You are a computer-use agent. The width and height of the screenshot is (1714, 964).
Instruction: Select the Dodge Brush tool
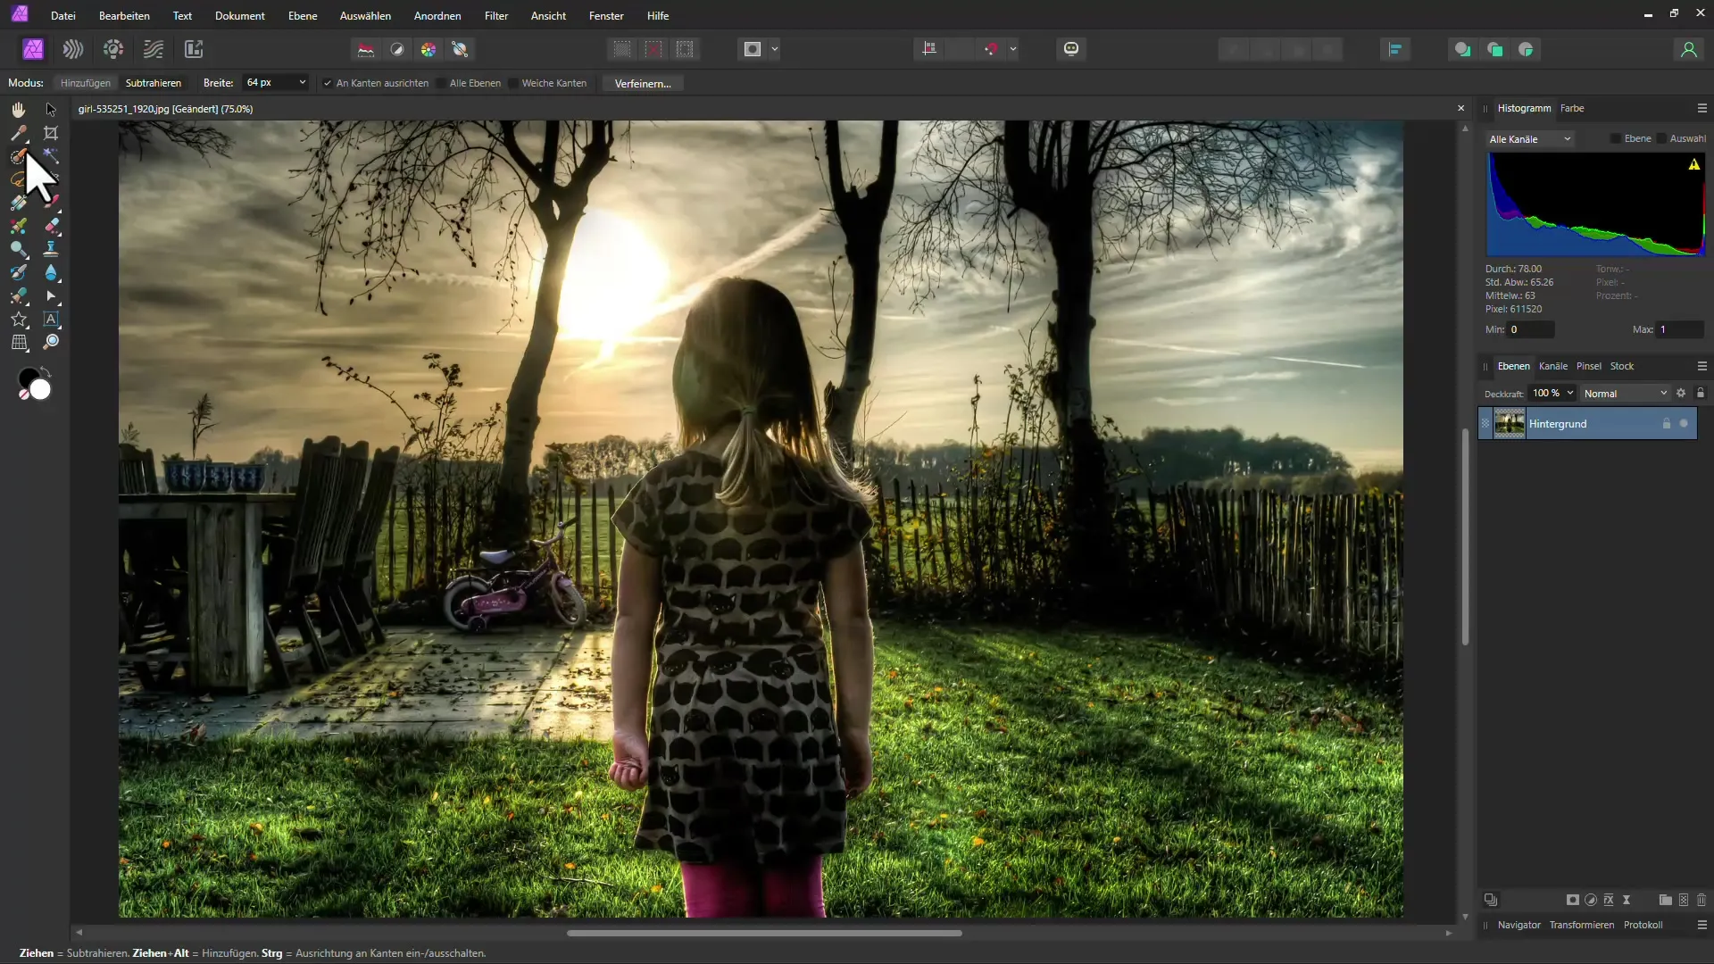coord(19,249)
